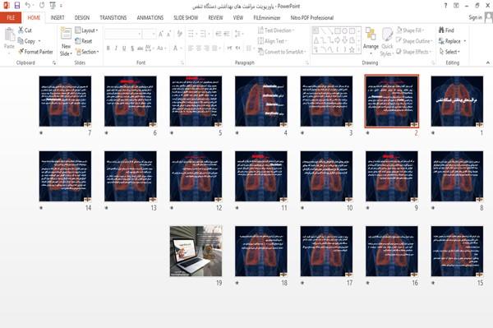The height and width of the screenshot is (328, 493).
Task: Switch to the DESIGN tab
Action: point(82,17)
